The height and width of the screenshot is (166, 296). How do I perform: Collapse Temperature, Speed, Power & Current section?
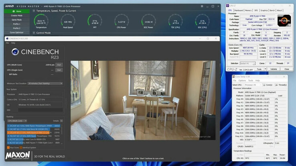click(x=34, y=11)
